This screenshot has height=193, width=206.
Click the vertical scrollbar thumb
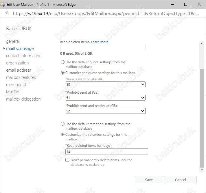point(202,118)
